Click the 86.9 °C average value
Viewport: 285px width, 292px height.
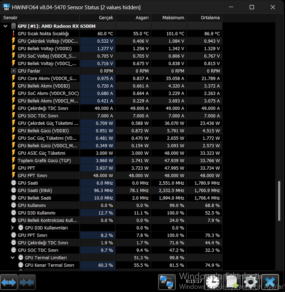(212, 34)
